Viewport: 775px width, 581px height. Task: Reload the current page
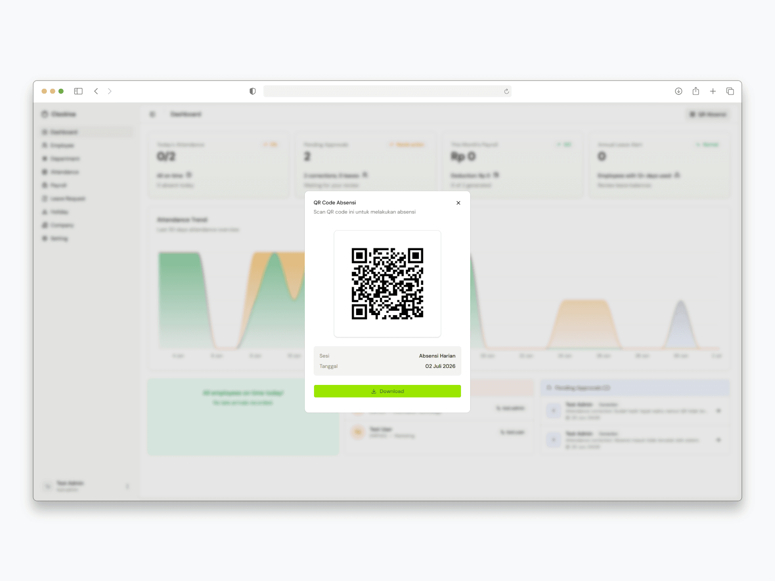(x=507, y=92)
